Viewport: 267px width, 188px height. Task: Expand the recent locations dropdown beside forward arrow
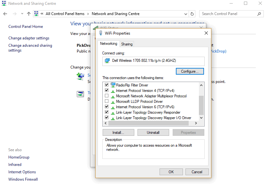(22, 14)
